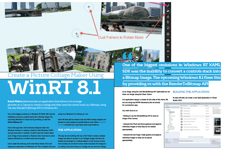Click the Hub App (XAML) template icon
228x149 pixels.
(182, 114)
